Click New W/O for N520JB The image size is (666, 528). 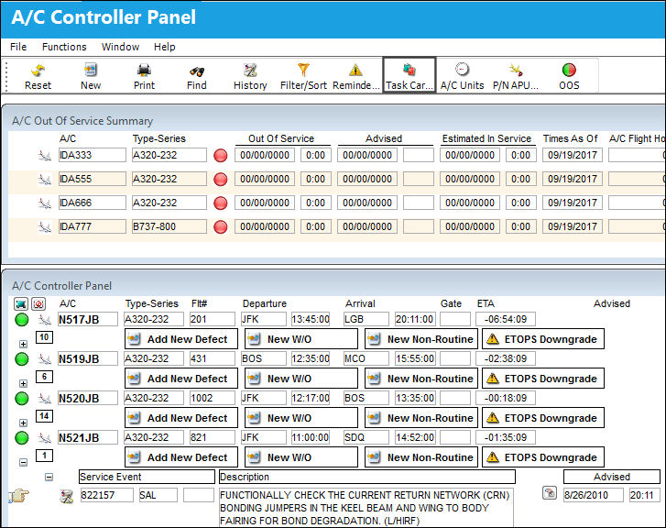click(301, 418)
